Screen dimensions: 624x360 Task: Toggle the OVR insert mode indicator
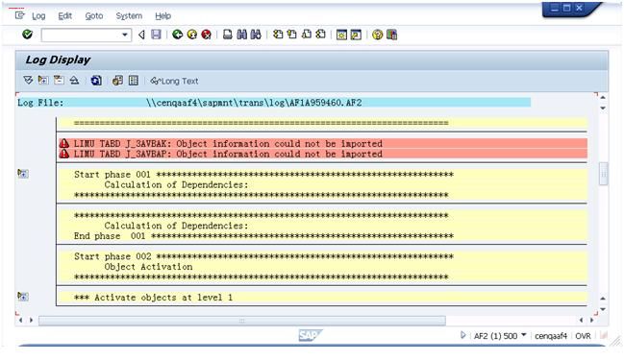(x=583, y=336)
